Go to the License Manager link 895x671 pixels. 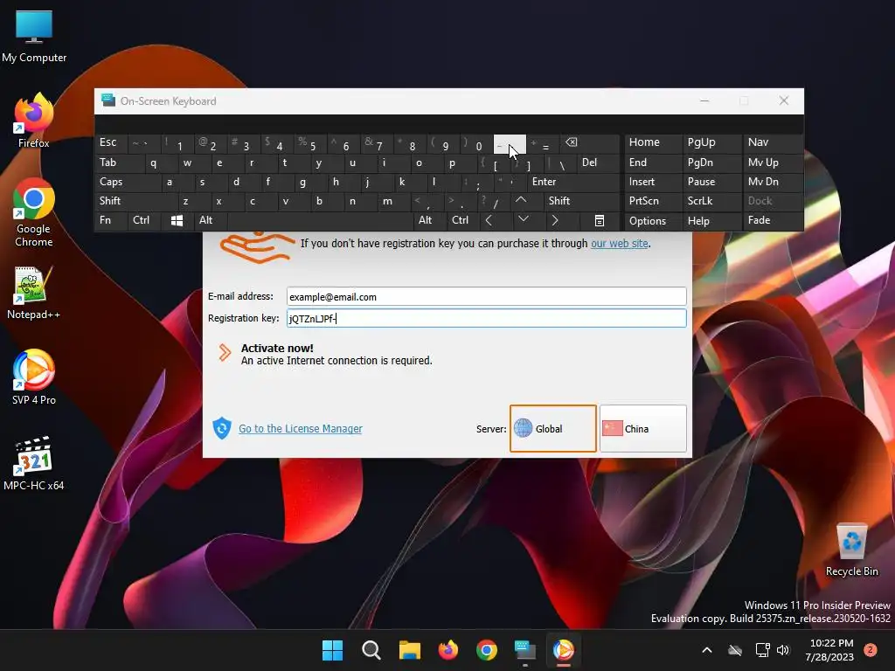tap(301, 428)
